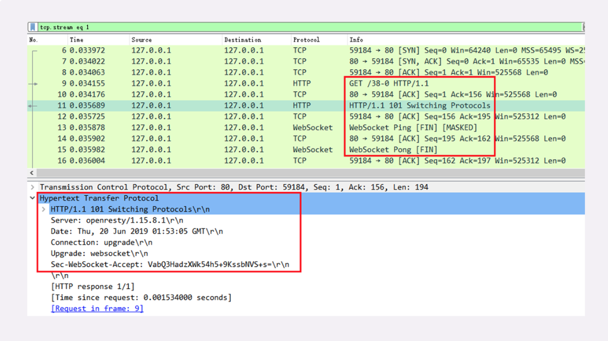Select the Connection: upgrade line

coord(101,242)
